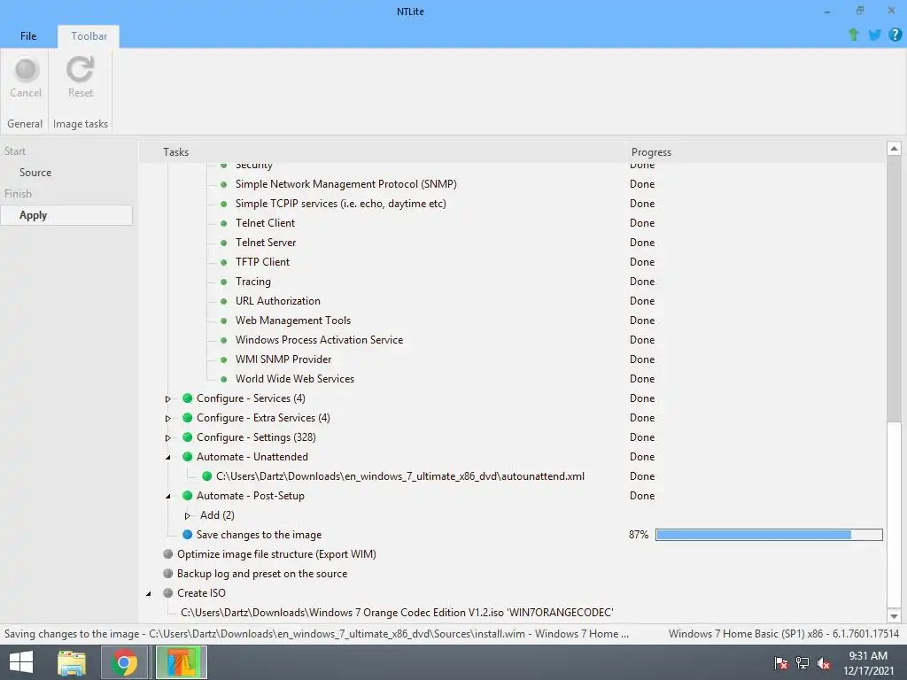Open Google Chrome from the taskbar

pyautogui.click(x=124, y=662)
